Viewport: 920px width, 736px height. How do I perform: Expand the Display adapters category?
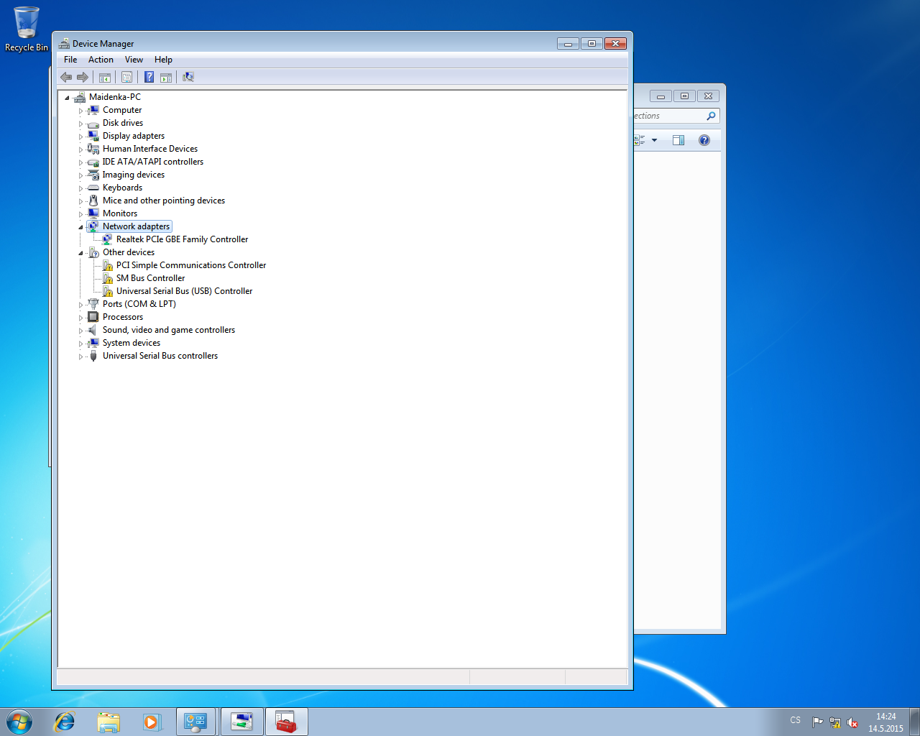[x=80, y=137]
